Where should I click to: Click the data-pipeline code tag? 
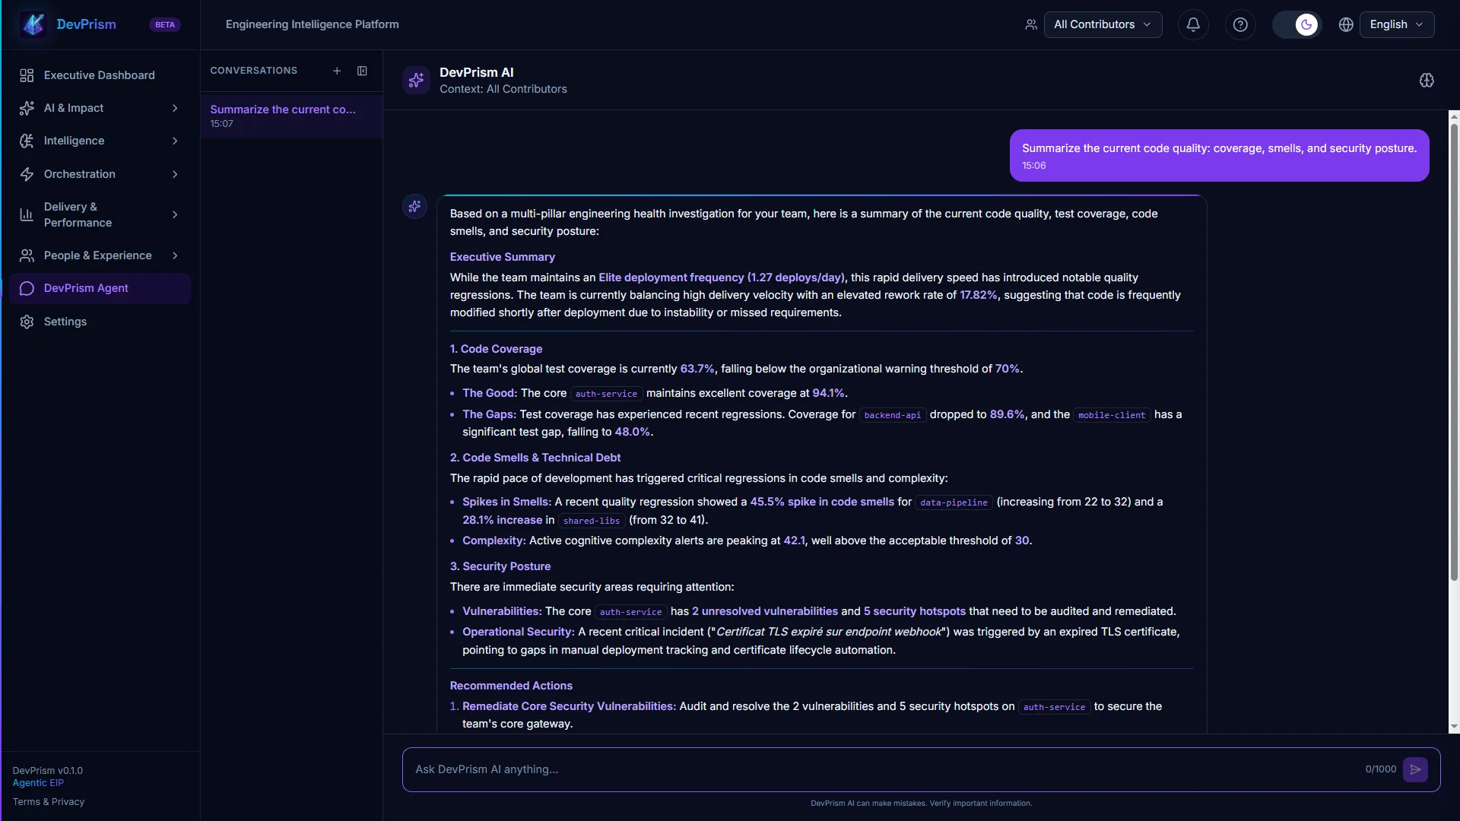(954, 502)
